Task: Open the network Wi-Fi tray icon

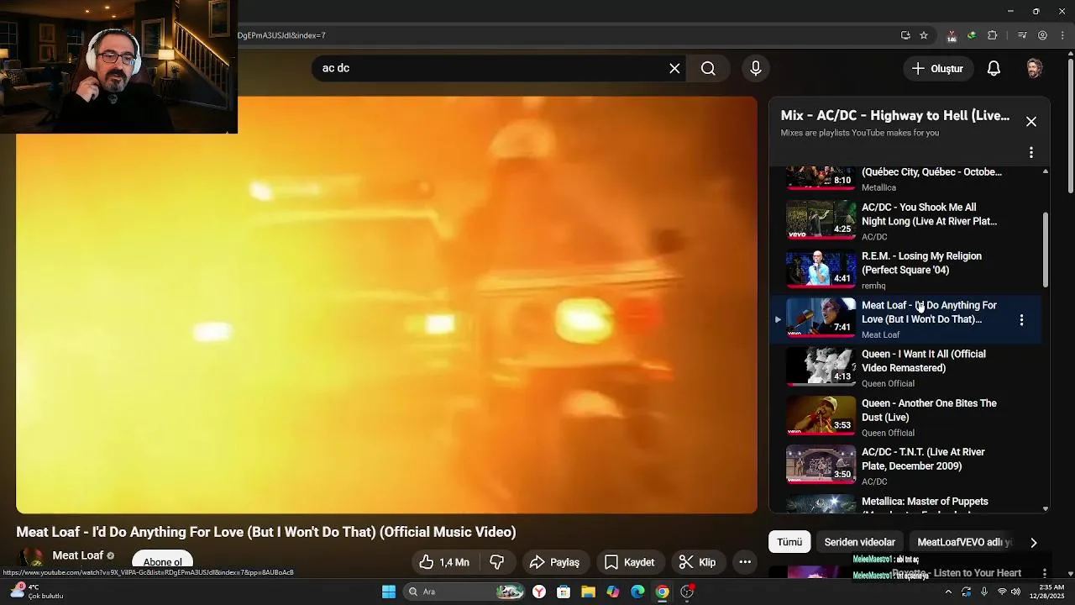Action: click(x=1002, y=592)
